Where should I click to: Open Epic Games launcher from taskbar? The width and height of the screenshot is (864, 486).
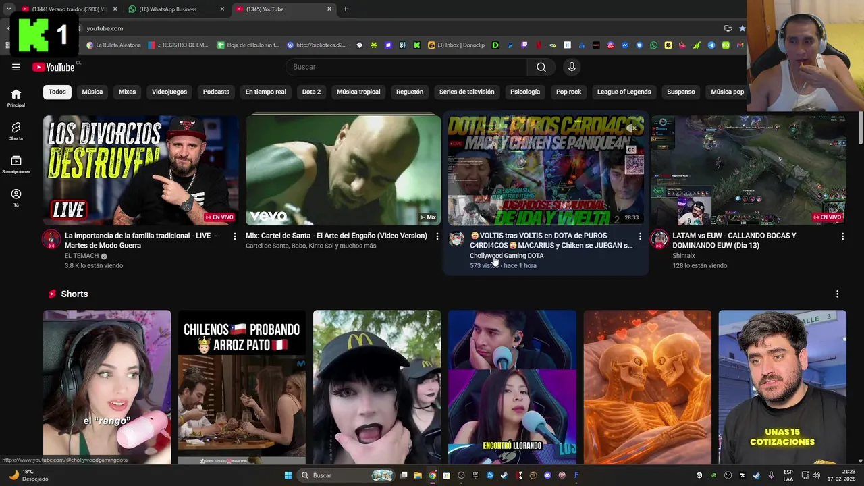point(476,475)
